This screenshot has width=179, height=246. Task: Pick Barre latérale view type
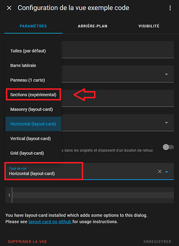click(33, 65)
